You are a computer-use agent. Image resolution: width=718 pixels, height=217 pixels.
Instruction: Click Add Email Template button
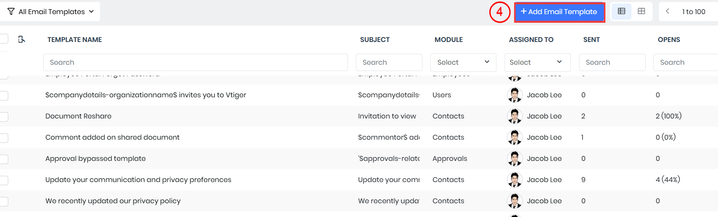559,12
